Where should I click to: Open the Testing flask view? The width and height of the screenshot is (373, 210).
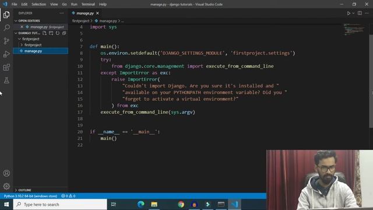click(6, 80)
